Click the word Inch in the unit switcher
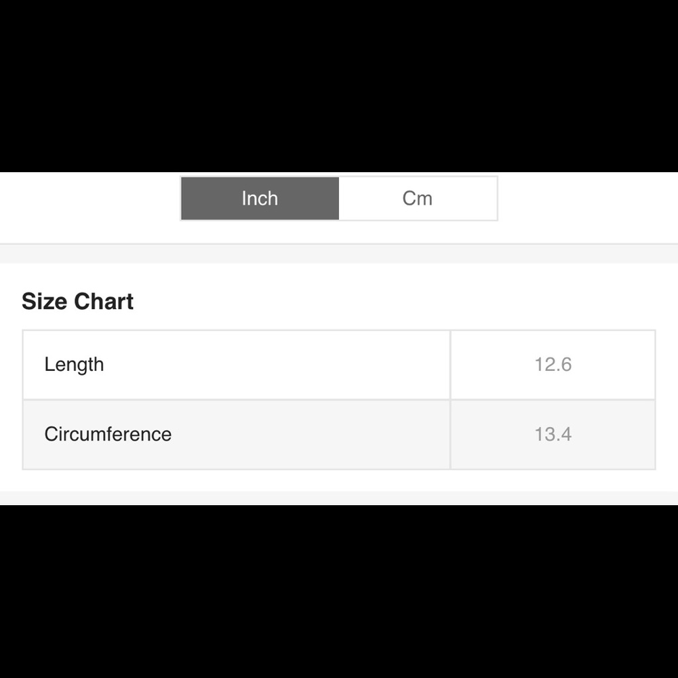 pos(260,199)
